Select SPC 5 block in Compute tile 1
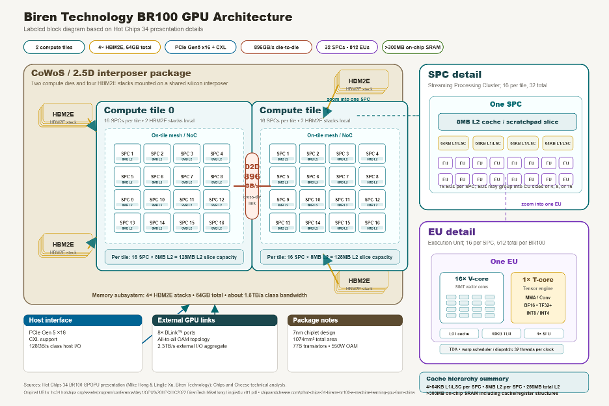The image size is (609, 406). [x=283, y=176]
